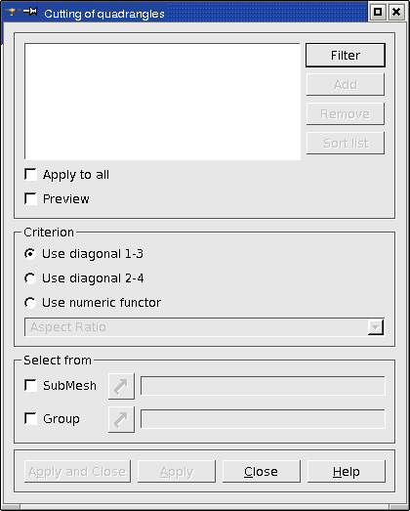Viewport: 410px width, 511px height.
Task: Check the Group checkbox
Action: pyautogui.click(x=30, y=418)
